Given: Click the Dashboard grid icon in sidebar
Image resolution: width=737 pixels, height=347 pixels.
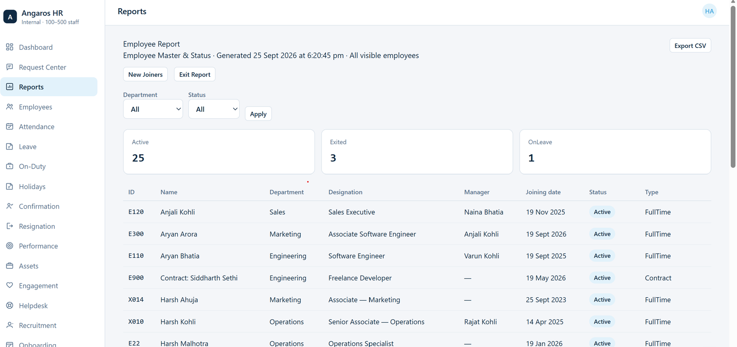Looking at the screenshot, I should click(10, 47).
